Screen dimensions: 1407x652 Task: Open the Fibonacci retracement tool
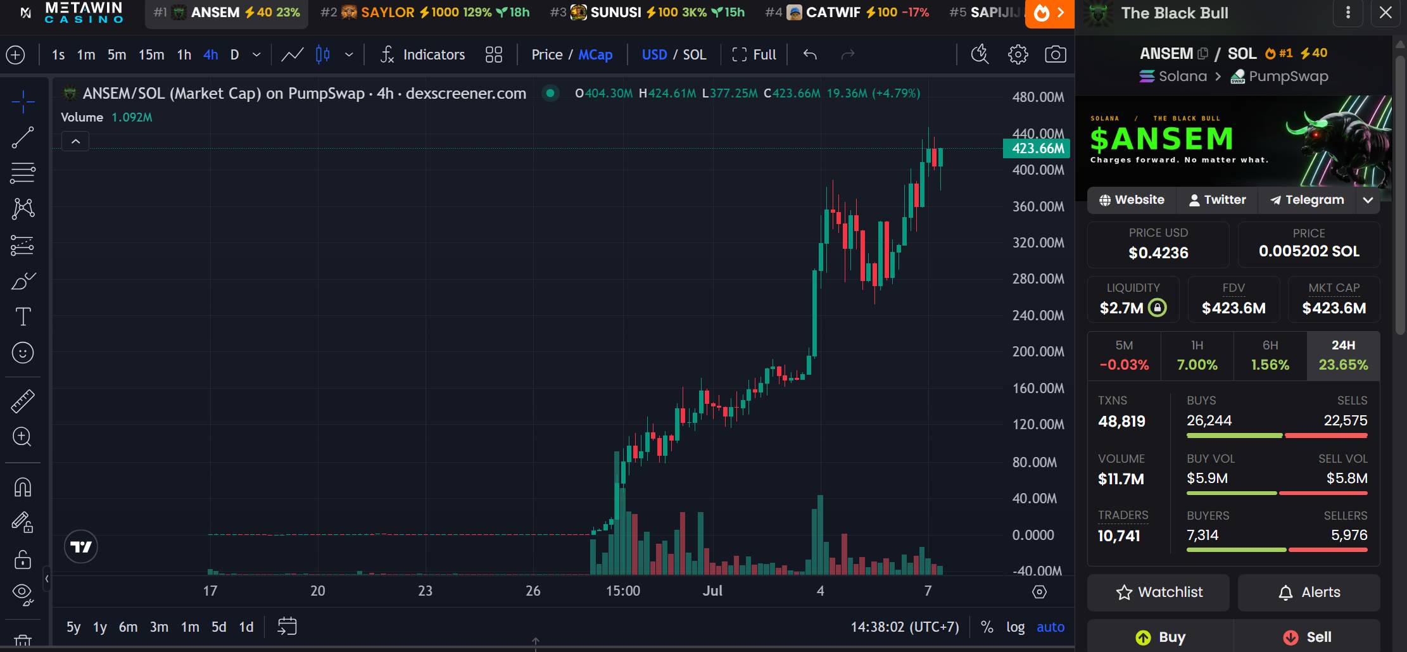click(x=23, y=173)
